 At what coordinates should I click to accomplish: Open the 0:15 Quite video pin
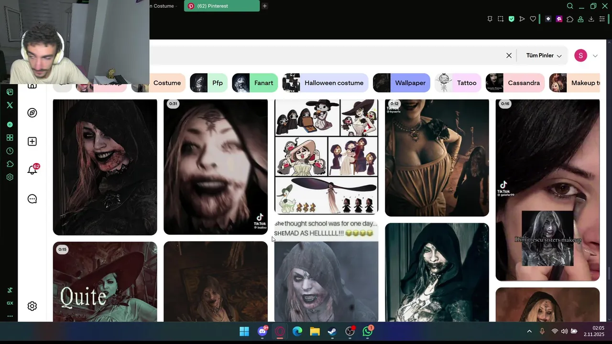(105, 281)
